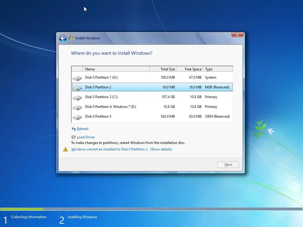Click the drive icon for Disk 0 Partition 2

coord(77,88)
